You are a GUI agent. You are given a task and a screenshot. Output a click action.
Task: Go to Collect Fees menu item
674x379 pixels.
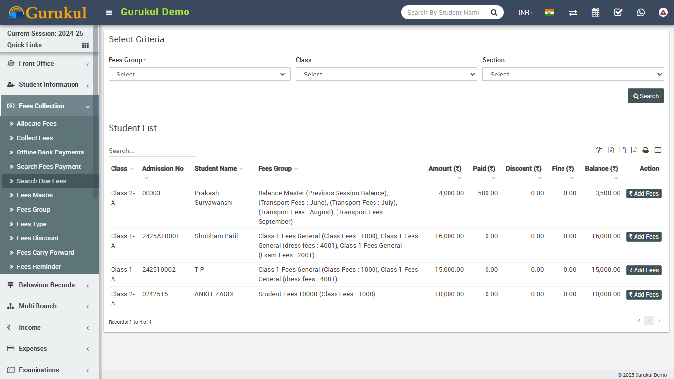point(35,138)
